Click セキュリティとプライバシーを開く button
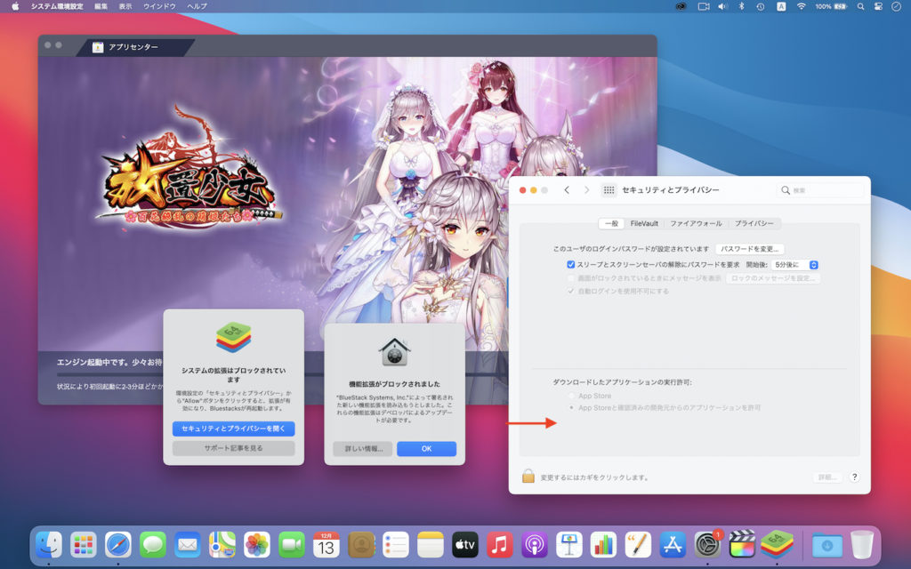This screenshot has height=569, width=911. [232, 430]
